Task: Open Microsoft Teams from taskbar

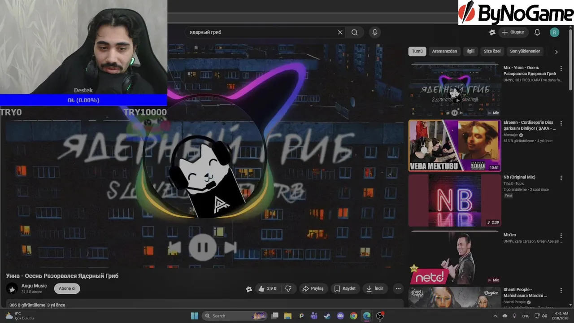Action: click(x=314, y=316)
